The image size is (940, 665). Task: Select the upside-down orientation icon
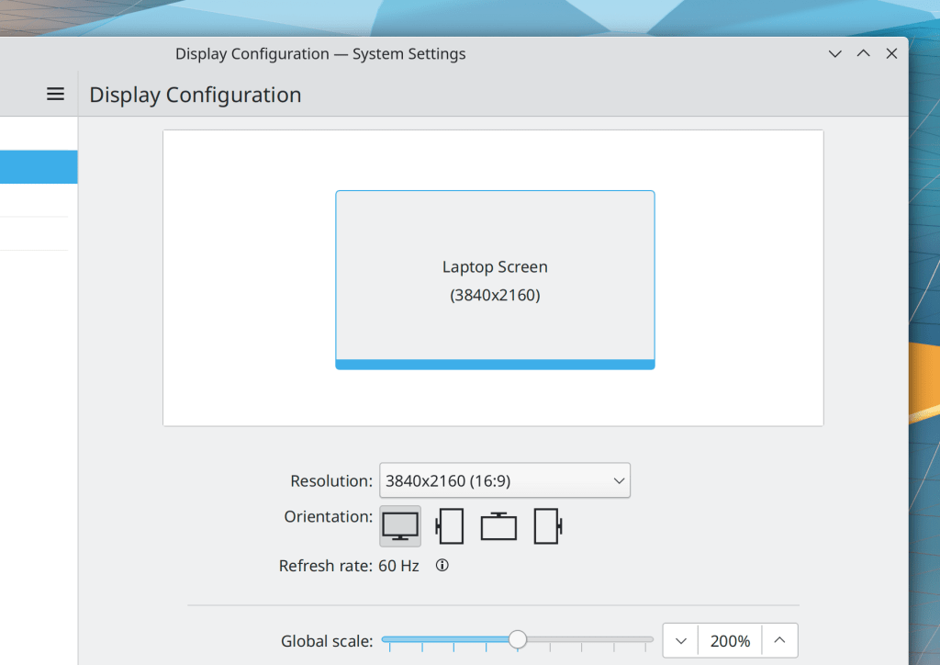click(498, 526)
